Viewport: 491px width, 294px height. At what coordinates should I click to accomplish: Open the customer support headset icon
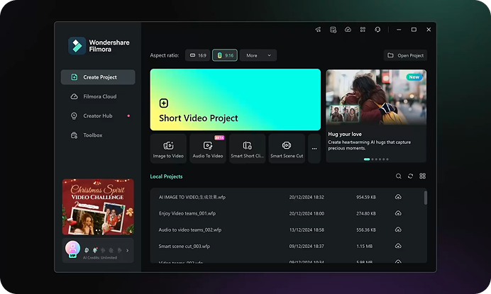tap(377, 30)
